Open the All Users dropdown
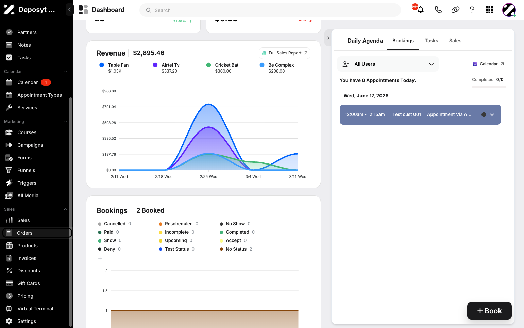 (x=388, y=64)
